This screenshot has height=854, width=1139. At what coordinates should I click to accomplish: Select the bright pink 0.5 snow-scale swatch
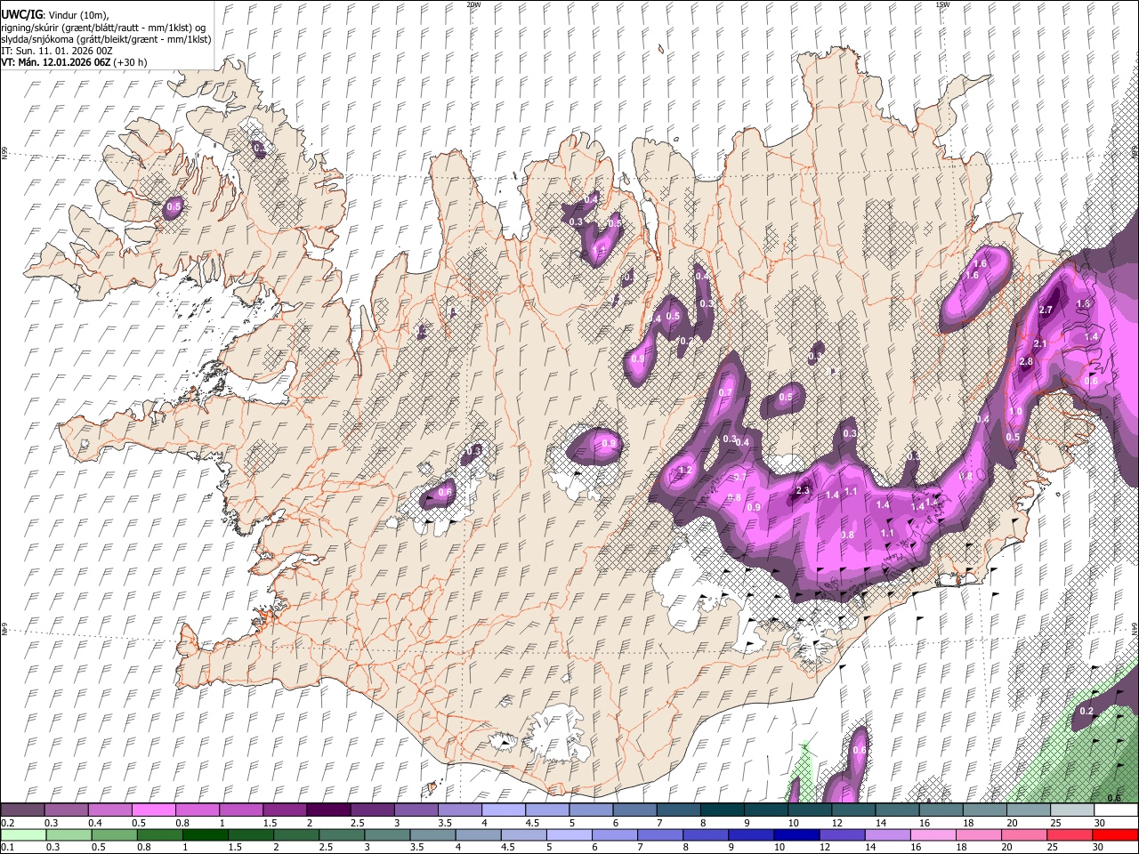click(x=154, y=810)
